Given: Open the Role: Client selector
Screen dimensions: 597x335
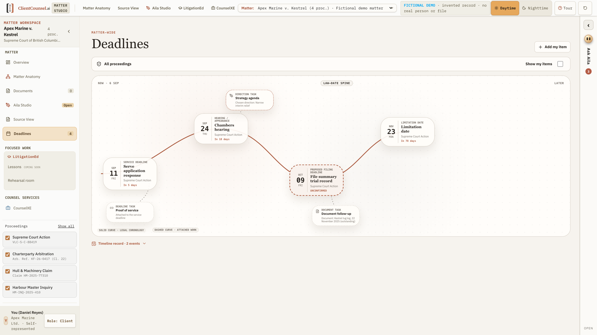Looking at the screenshot, I should click(60, 321).
